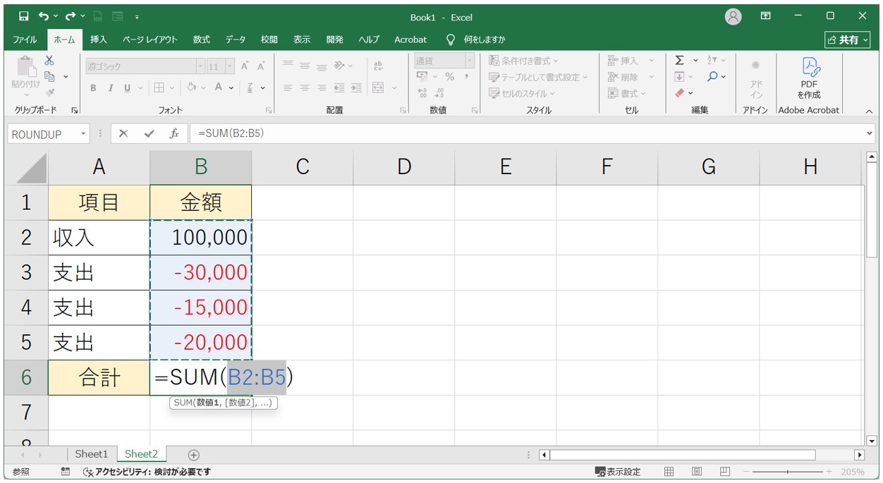Open Insert Function with the fx icon
Image resolution: width=883 pixels, height=483 pixels.
173,134
